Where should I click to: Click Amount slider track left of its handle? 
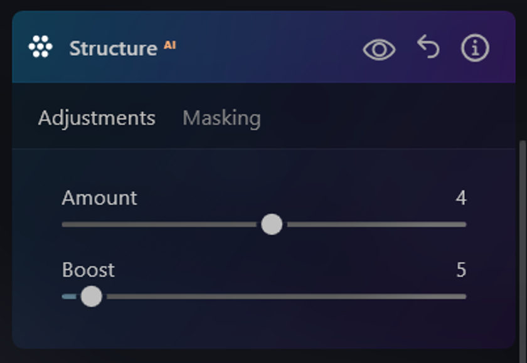pos(159,224)
